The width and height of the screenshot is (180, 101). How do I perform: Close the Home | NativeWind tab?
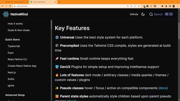(55, 2)
